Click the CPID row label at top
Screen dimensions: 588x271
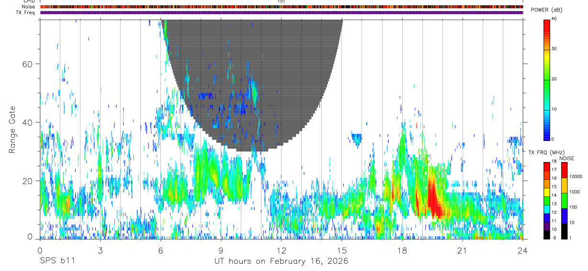[x=29, y=1]
